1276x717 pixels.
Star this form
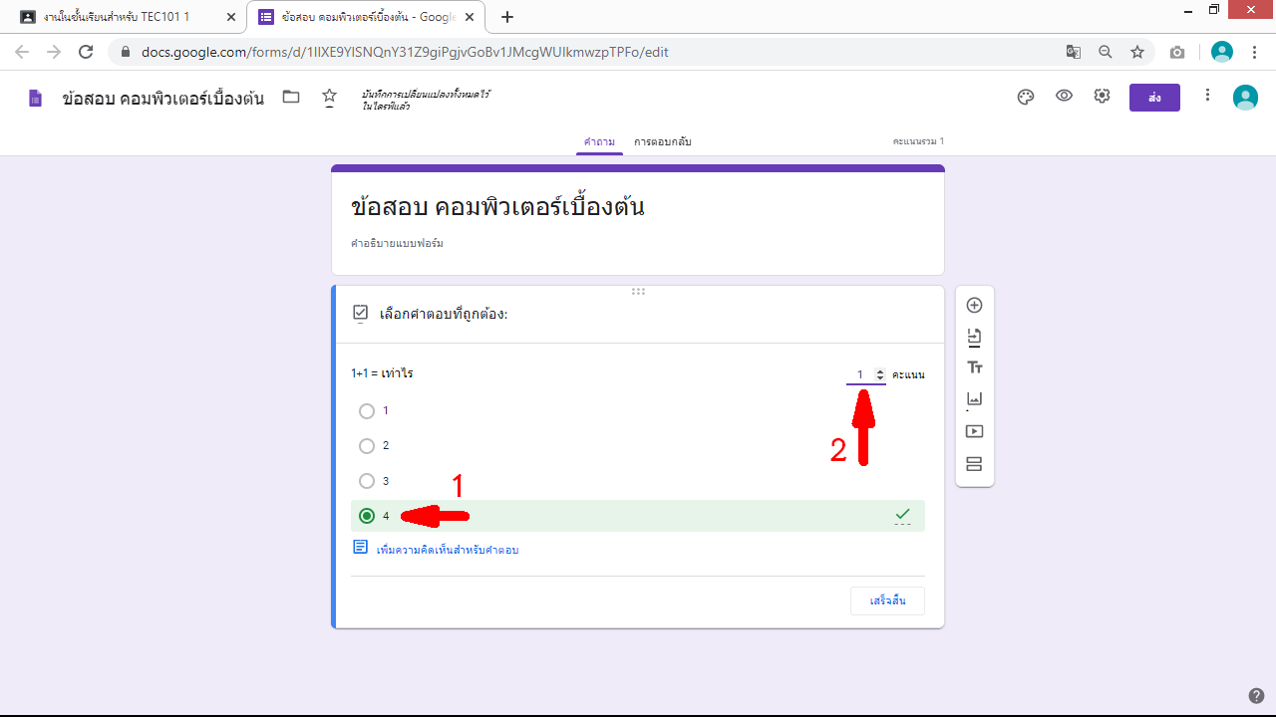[329, 97]
